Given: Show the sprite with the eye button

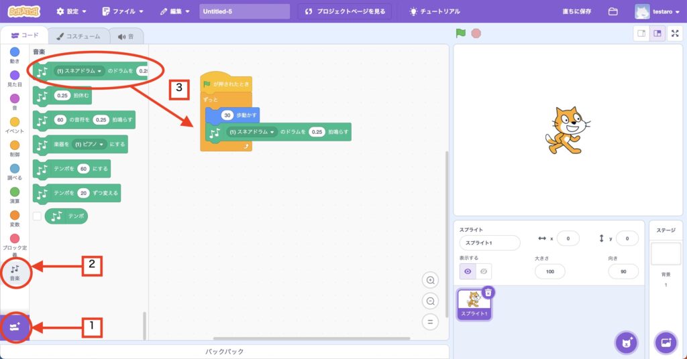Looking at the screenshot, I should pyautogui.click(x=468, y=271).
